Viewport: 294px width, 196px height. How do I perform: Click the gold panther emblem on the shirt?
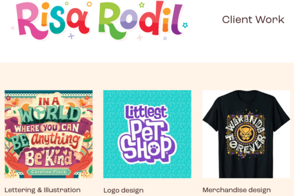(245, 134)
